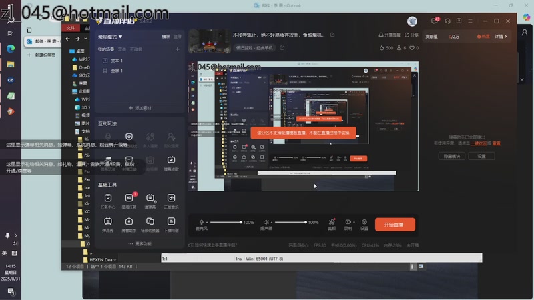The image size is (534, 300).
Task: Open the 读弹幕 read-danmaku tool
Action: coord(150,201)
